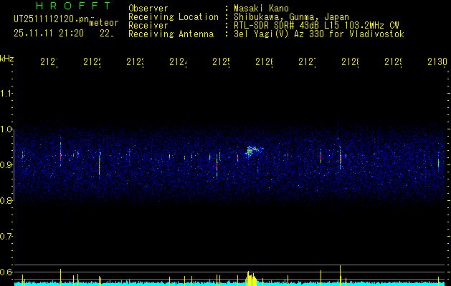The height and width of the screenshot is (286, 451).
Task: Click the kHz axis unit label
Action: (x=7, y=59)
